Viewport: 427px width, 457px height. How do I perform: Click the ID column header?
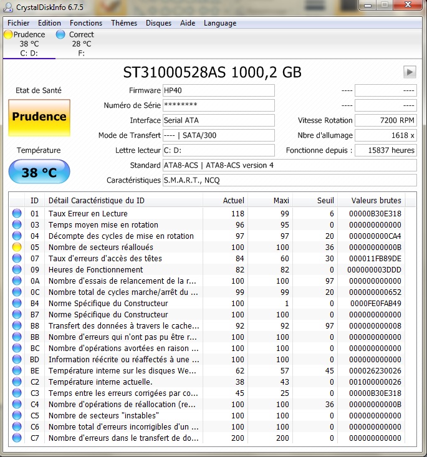(34, 201)
